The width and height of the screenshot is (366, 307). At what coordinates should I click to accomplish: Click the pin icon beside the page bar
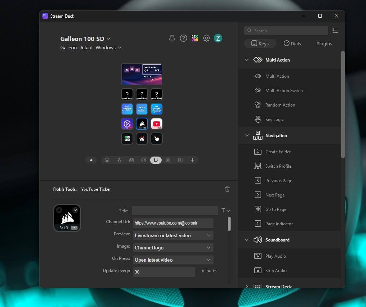click(x=91, y=160)
